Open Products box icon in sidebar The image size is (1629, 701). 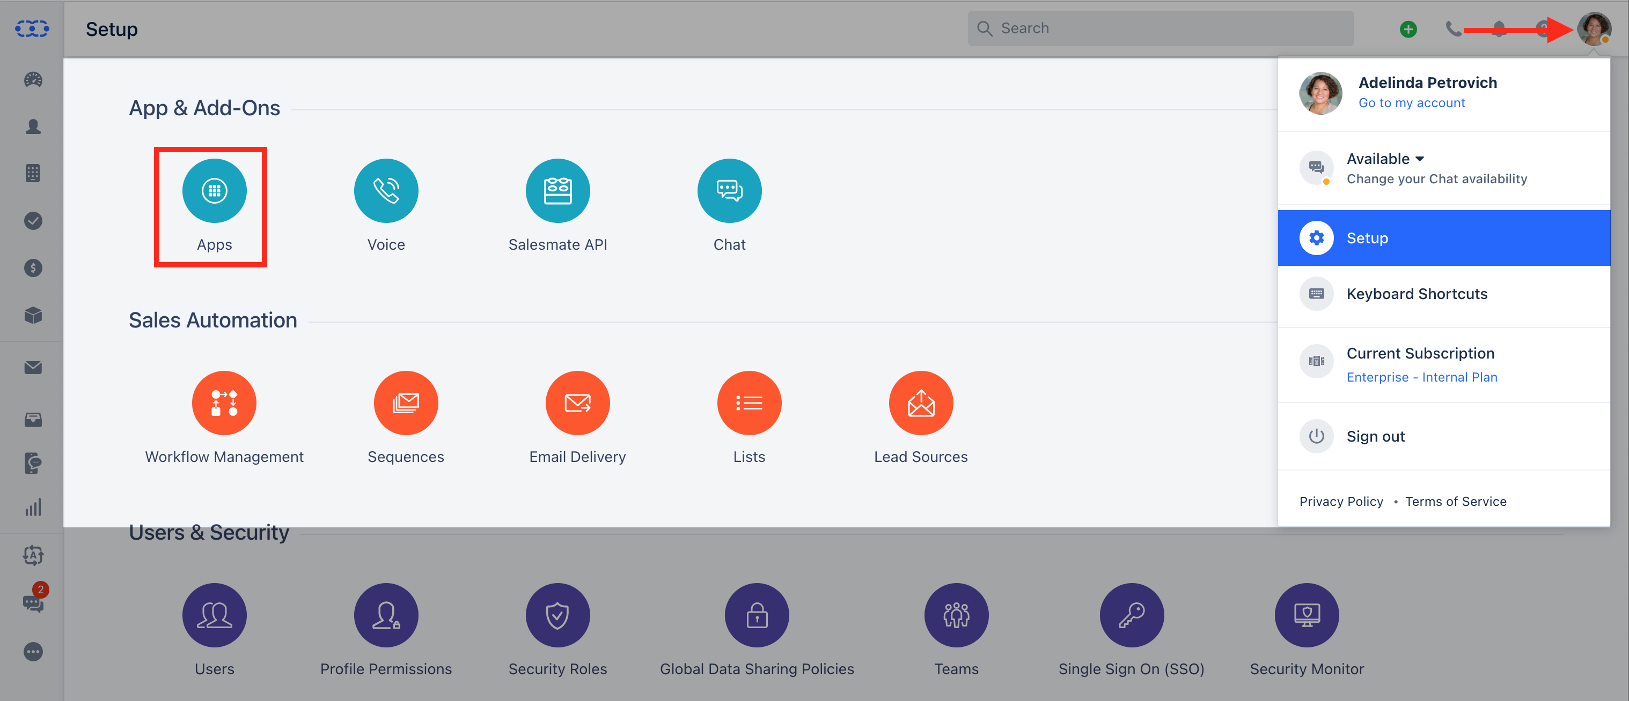click(33, 315)
